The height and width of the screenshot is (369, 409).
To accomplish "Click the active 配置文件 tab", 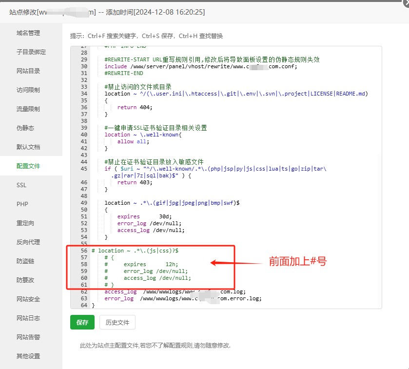I will coord(28,166).
